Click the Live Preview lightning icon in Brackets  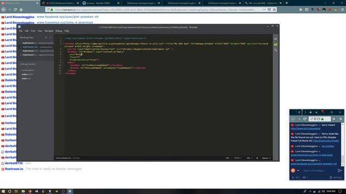(276, 39)
